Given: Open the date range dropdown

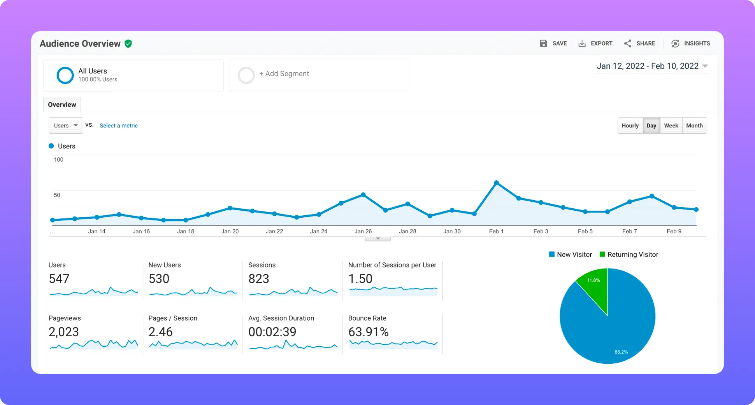Looking at the screenshot, I should coord(652,66).
